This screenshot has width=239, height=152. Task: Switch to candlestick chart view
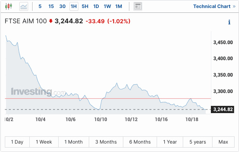point(8,6)
